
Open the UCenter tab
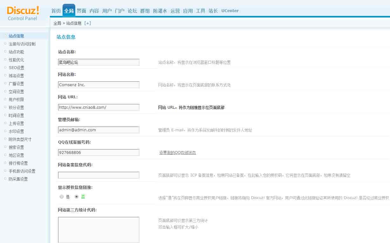pyautogui.click(x=230, y=11)
